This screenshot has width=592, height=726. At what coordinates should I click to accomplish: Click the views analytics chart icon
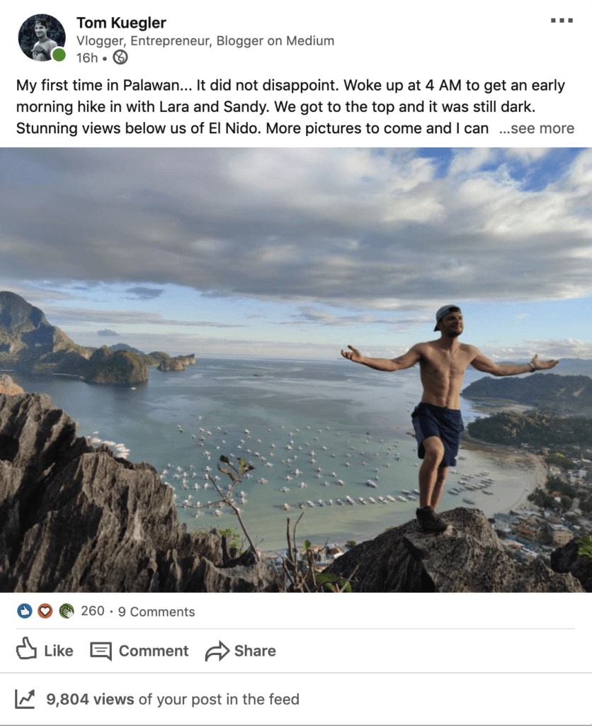[25, 698]
